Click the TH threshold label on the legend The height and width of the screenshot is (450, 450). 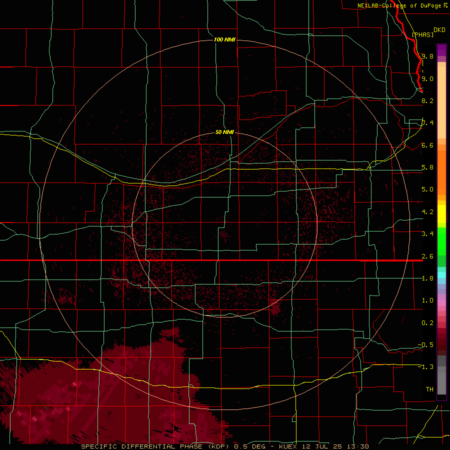click(429, 389)
